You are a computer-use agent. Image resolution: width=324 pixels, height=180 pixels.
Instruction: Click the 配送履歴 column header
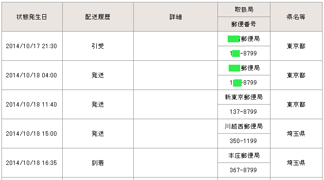pyautogui.click(x=98, y=17)
